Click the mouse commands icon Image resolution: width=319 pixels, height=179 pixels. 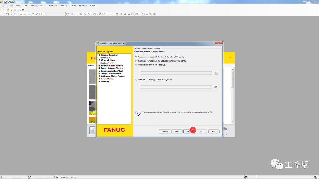tap(75, 14)
